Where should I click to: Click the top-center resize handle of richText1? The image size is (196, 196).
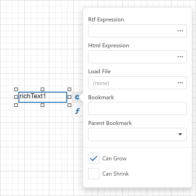click(x=43, y=89)
